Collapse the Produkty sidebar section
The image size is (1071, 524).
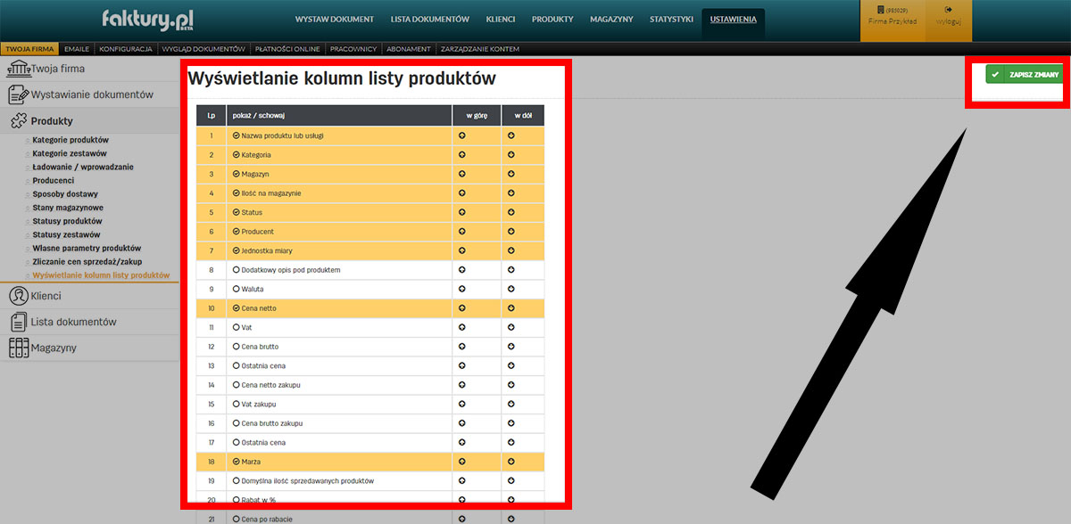(51, 121)
